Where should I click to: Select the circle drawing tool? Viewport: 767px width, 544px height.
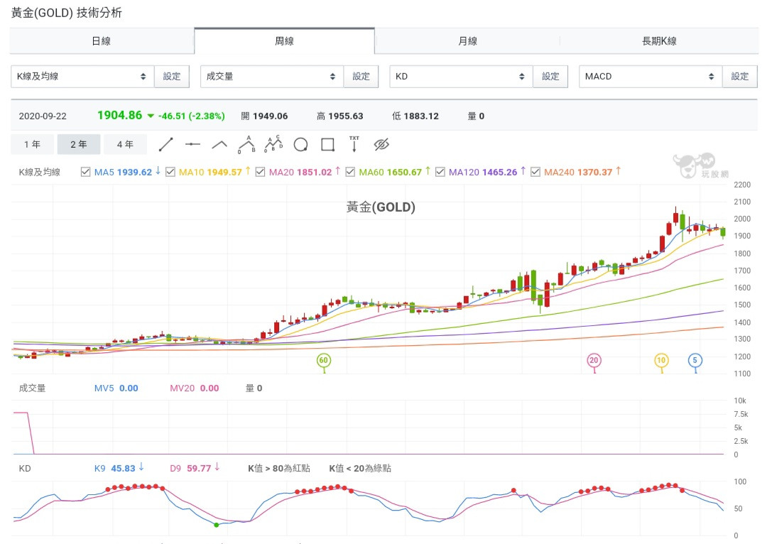[x=300, y=145]
